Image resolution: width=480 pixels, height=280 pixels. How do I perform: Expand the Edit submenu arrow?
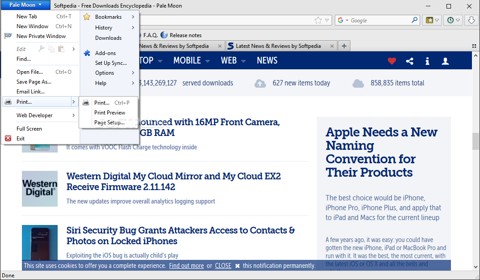(x=73, y=49)
